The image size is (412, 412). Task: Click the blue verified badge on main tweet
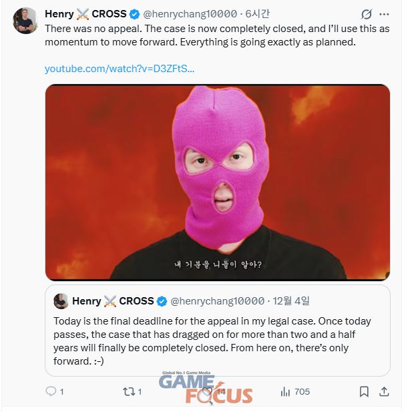pos(134,14)
